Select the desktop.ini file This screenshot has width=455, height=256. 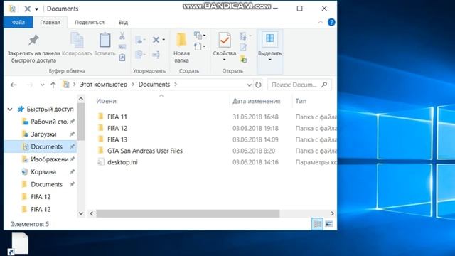[x=122, y=162]
